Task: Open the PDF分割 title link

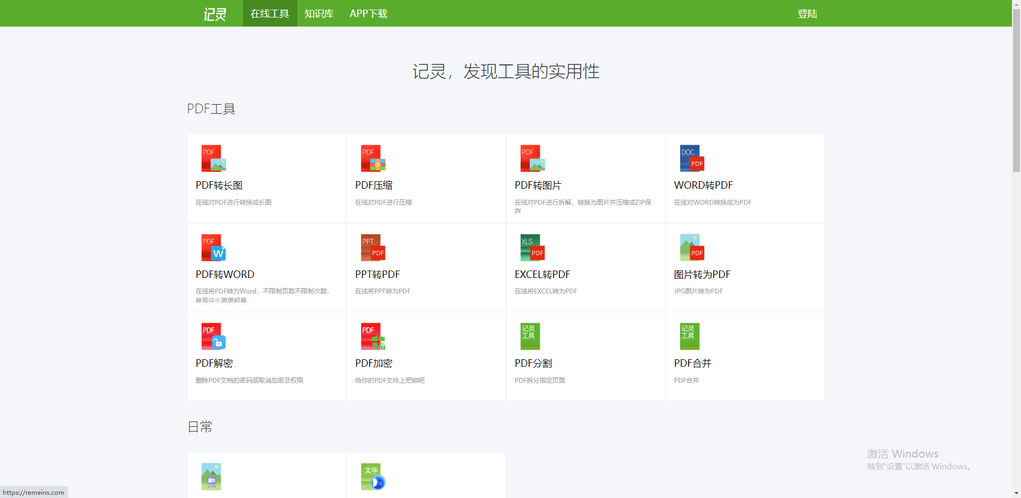Action: coord(533,364)
